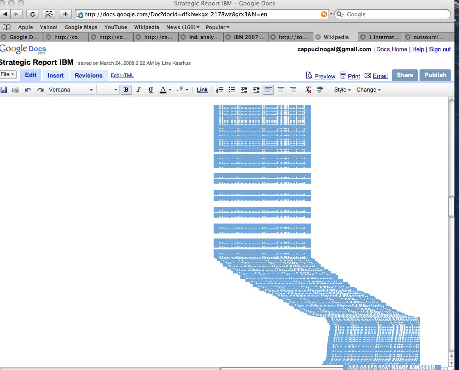Click the orange RSS snapback icon

click(x=324, y=15)
